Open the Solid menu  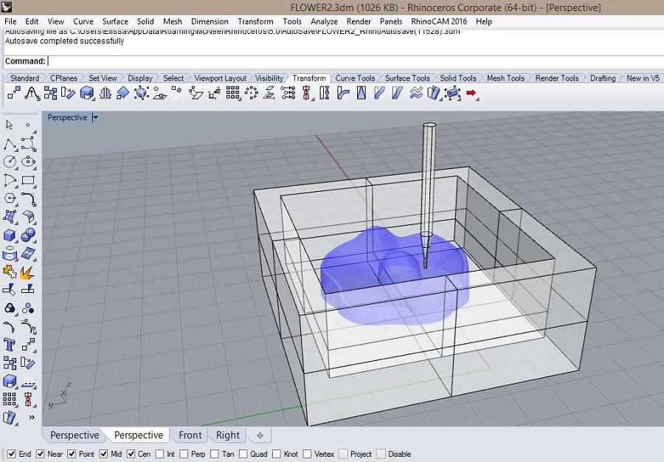pos(145,21)
